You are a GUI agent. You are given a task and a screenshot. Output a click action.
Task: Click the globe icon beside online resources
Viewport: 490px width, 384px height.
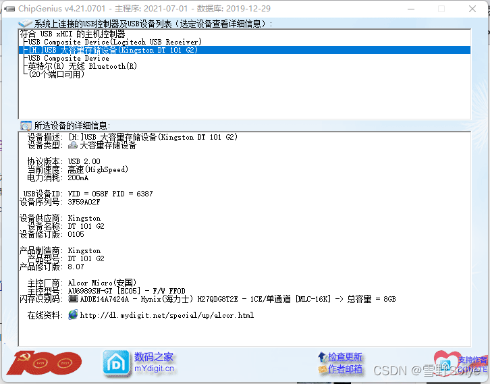pyautogui.click(x=73, y=314)
